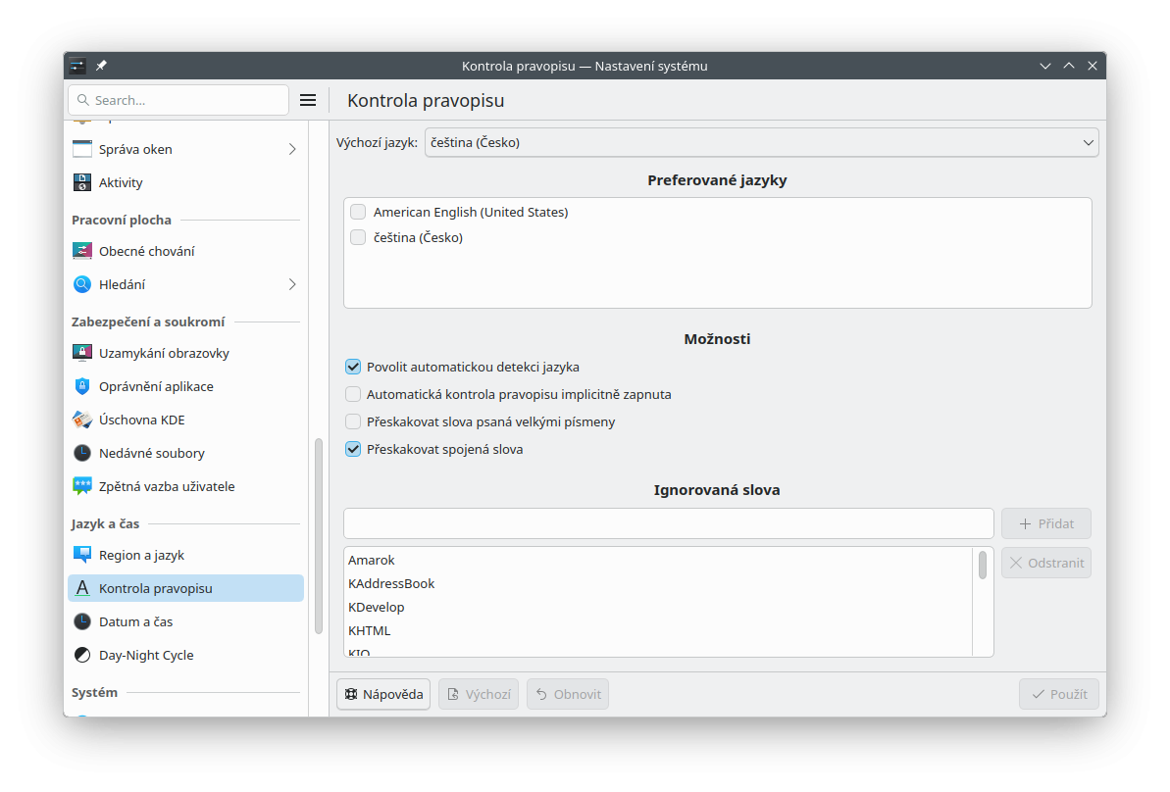Click the Hledání magnifier icon
The image size is (1170, 792).
click(82, 284)
